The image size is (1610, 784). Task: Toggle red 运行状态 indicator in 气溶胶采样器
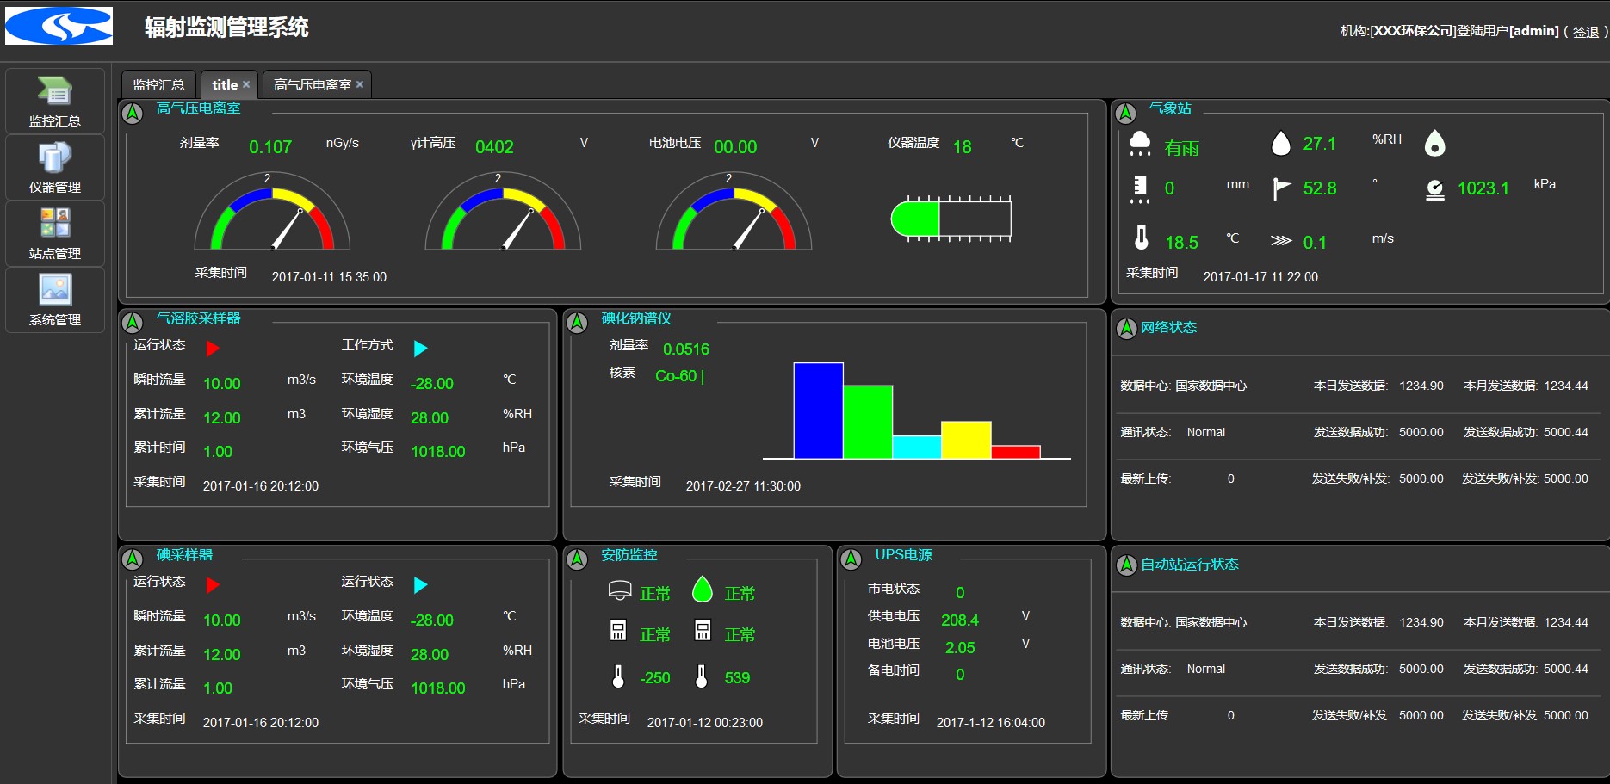pyautogui.click(x=213, y=349)
